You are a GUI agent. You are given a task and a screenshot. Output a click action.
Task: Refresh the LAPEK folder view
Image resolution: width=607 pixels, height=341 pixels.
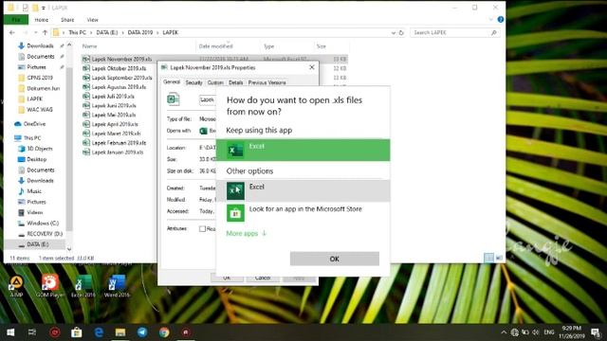point(401,33)
